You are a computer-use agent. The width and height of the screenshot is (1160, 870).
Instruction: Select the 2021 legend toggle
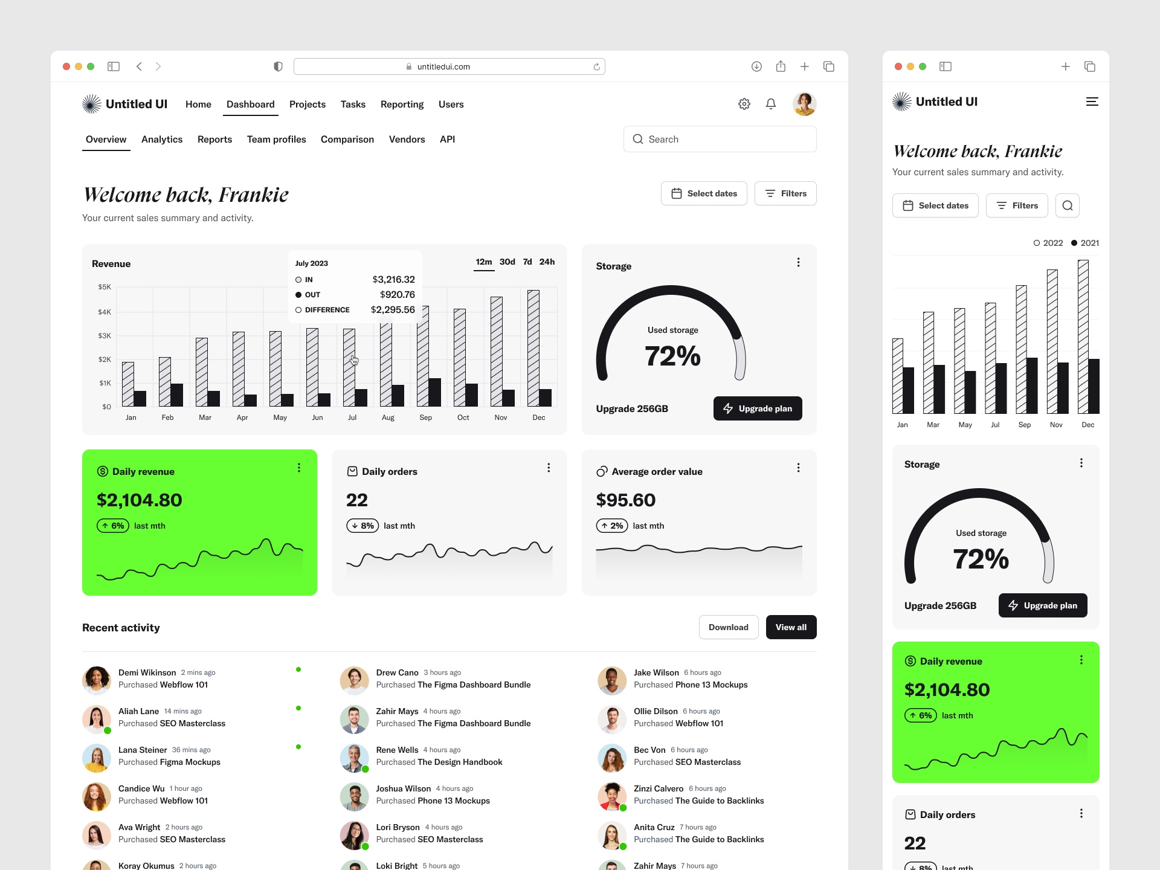point(1083,243)
